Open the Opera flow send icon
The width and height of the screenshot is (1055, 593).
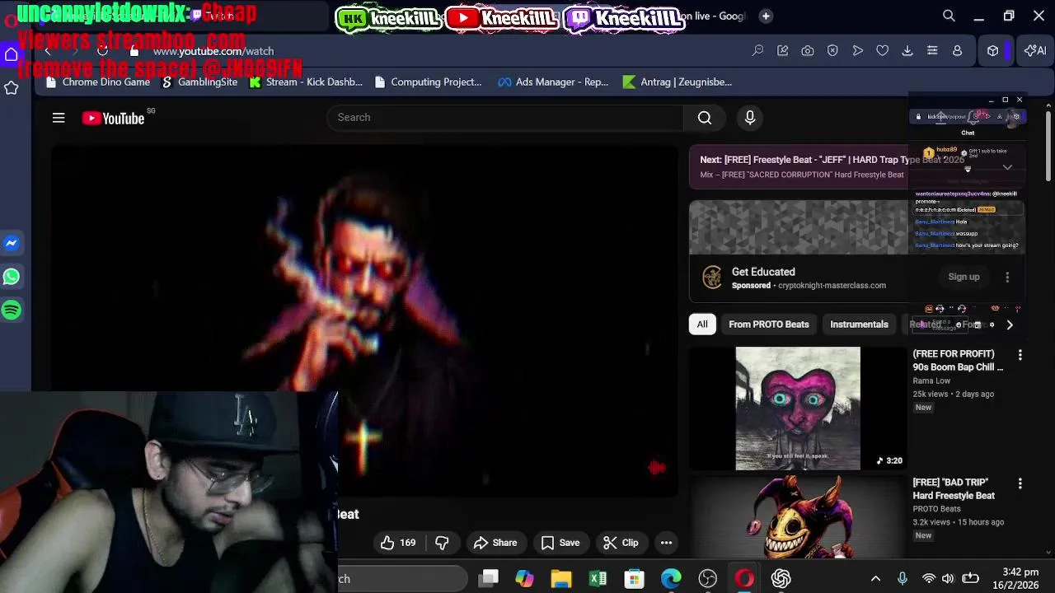[x=857, y=51]
